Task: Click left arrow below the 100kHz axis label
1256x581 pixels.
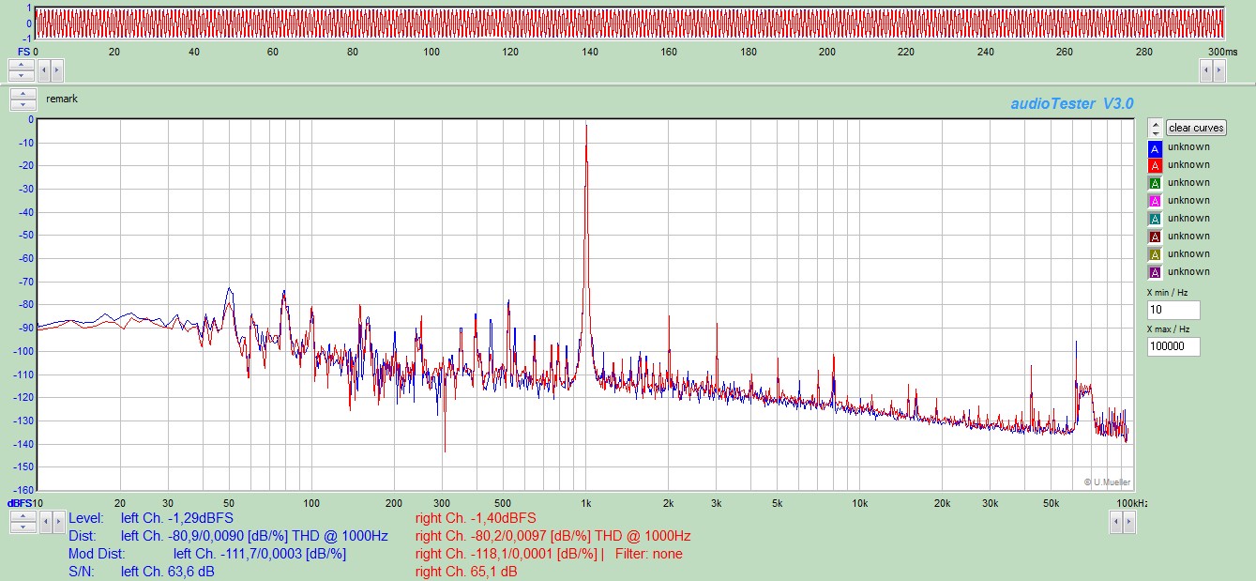Action: coord(1116,523)
